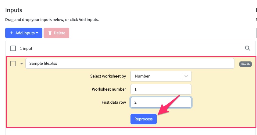The image size is (257, 135).
Task: Click the Add inputs button label
Action: tap(25, 33)
